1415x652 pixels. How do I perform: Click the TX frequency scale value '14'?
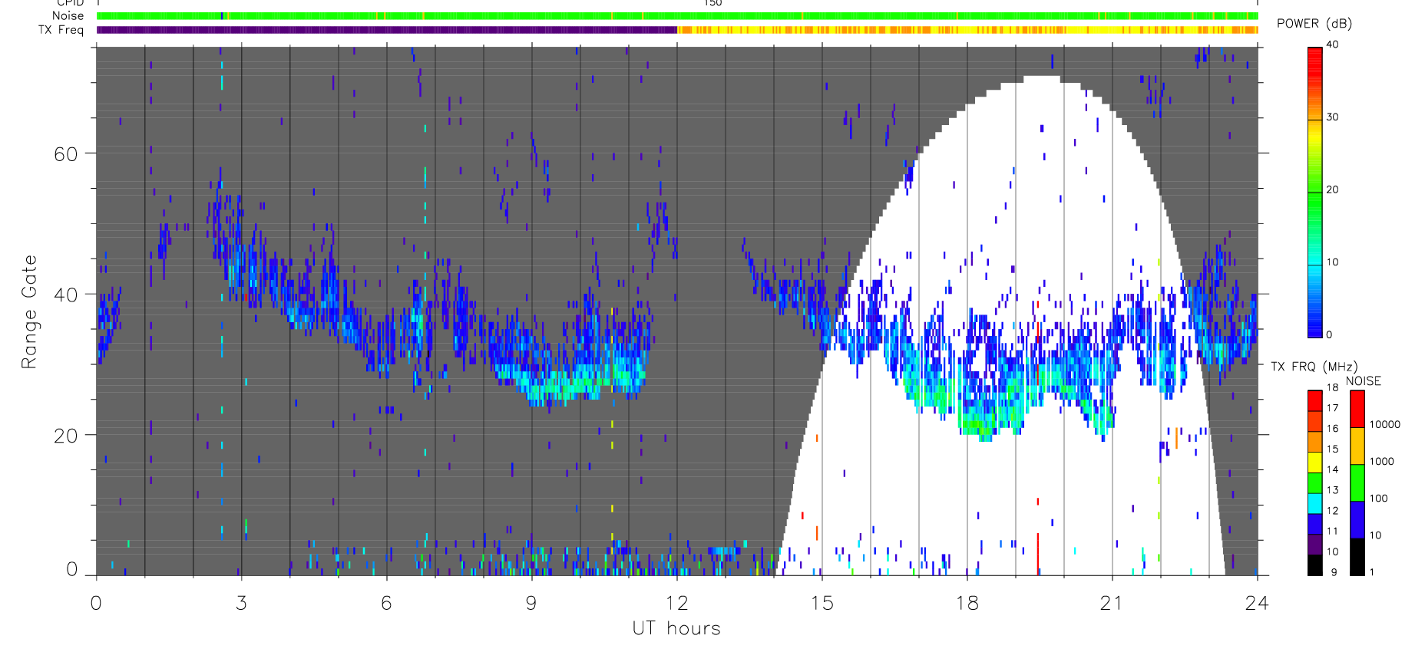tap(1332, 469)
